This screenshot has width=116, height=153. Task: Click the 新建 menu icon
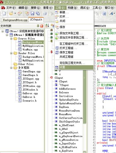(57, 13)
